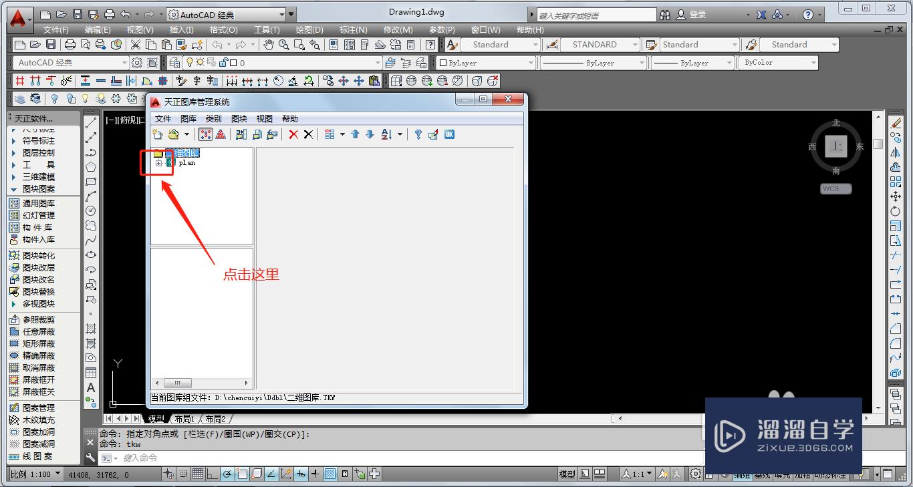
Task: Toggle Object Snap in status bar
Action: pyautogui.click(x=242, y=474)
